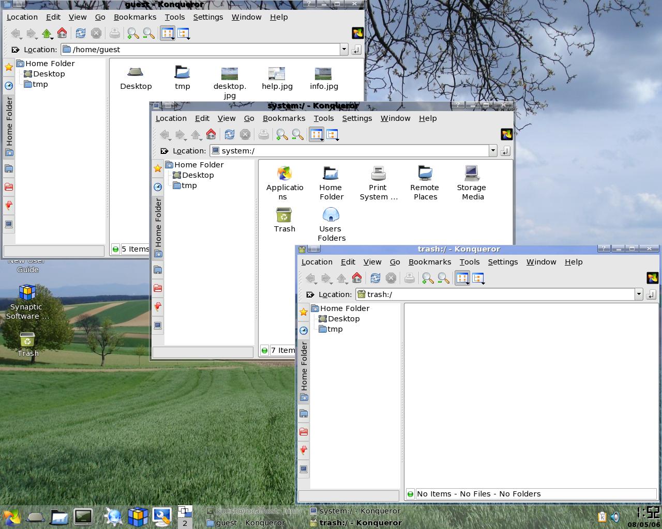The height and width of the screenshot is (529, 662).
Task: Click the /home/guest location text field
Action: coord(201,50)
